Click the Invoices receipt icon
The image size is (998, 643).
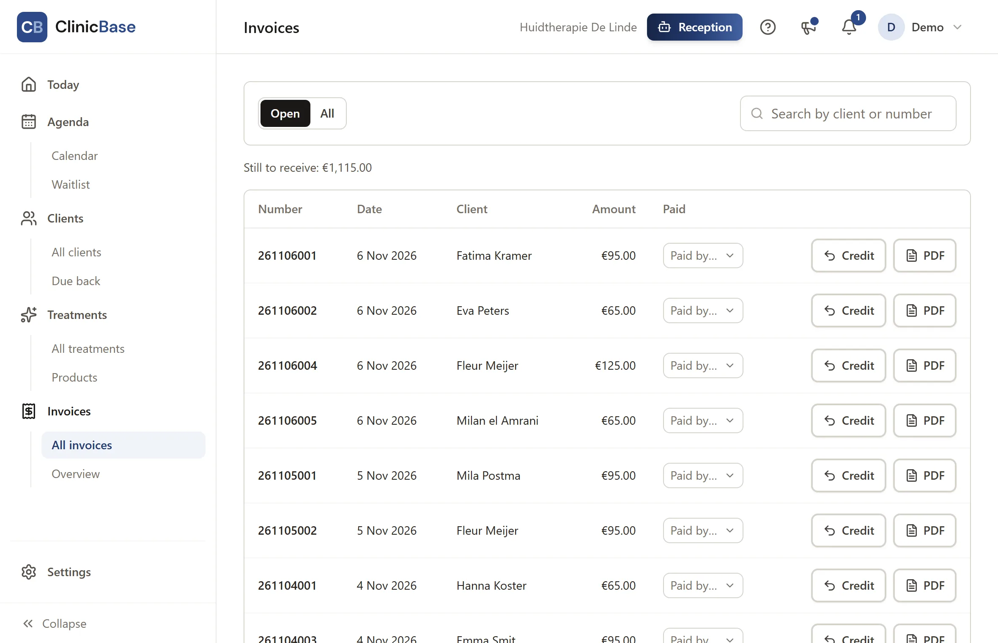(29, 411)
